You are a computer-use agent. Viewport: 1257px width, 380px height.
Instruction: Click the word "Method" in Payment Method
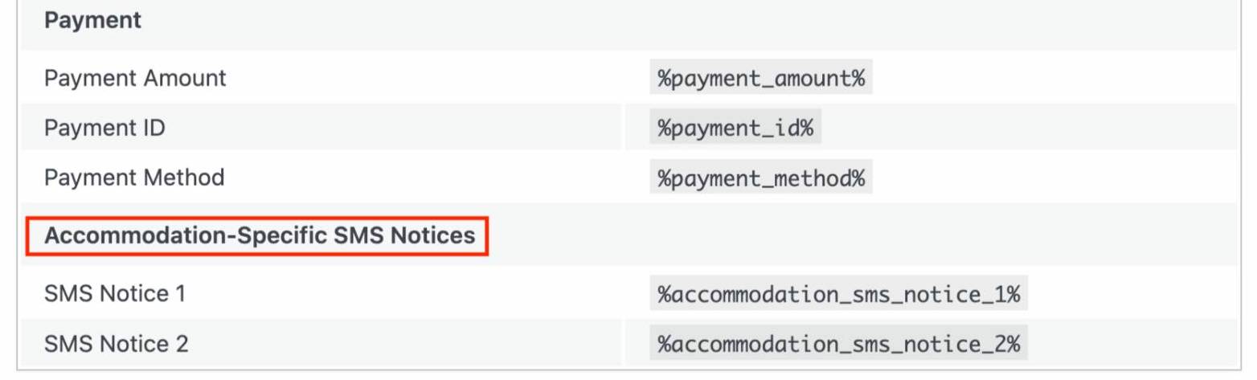185,177
